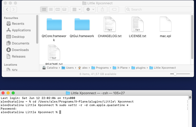
Task: Go back in Finder history
Action: click(7, 9)
